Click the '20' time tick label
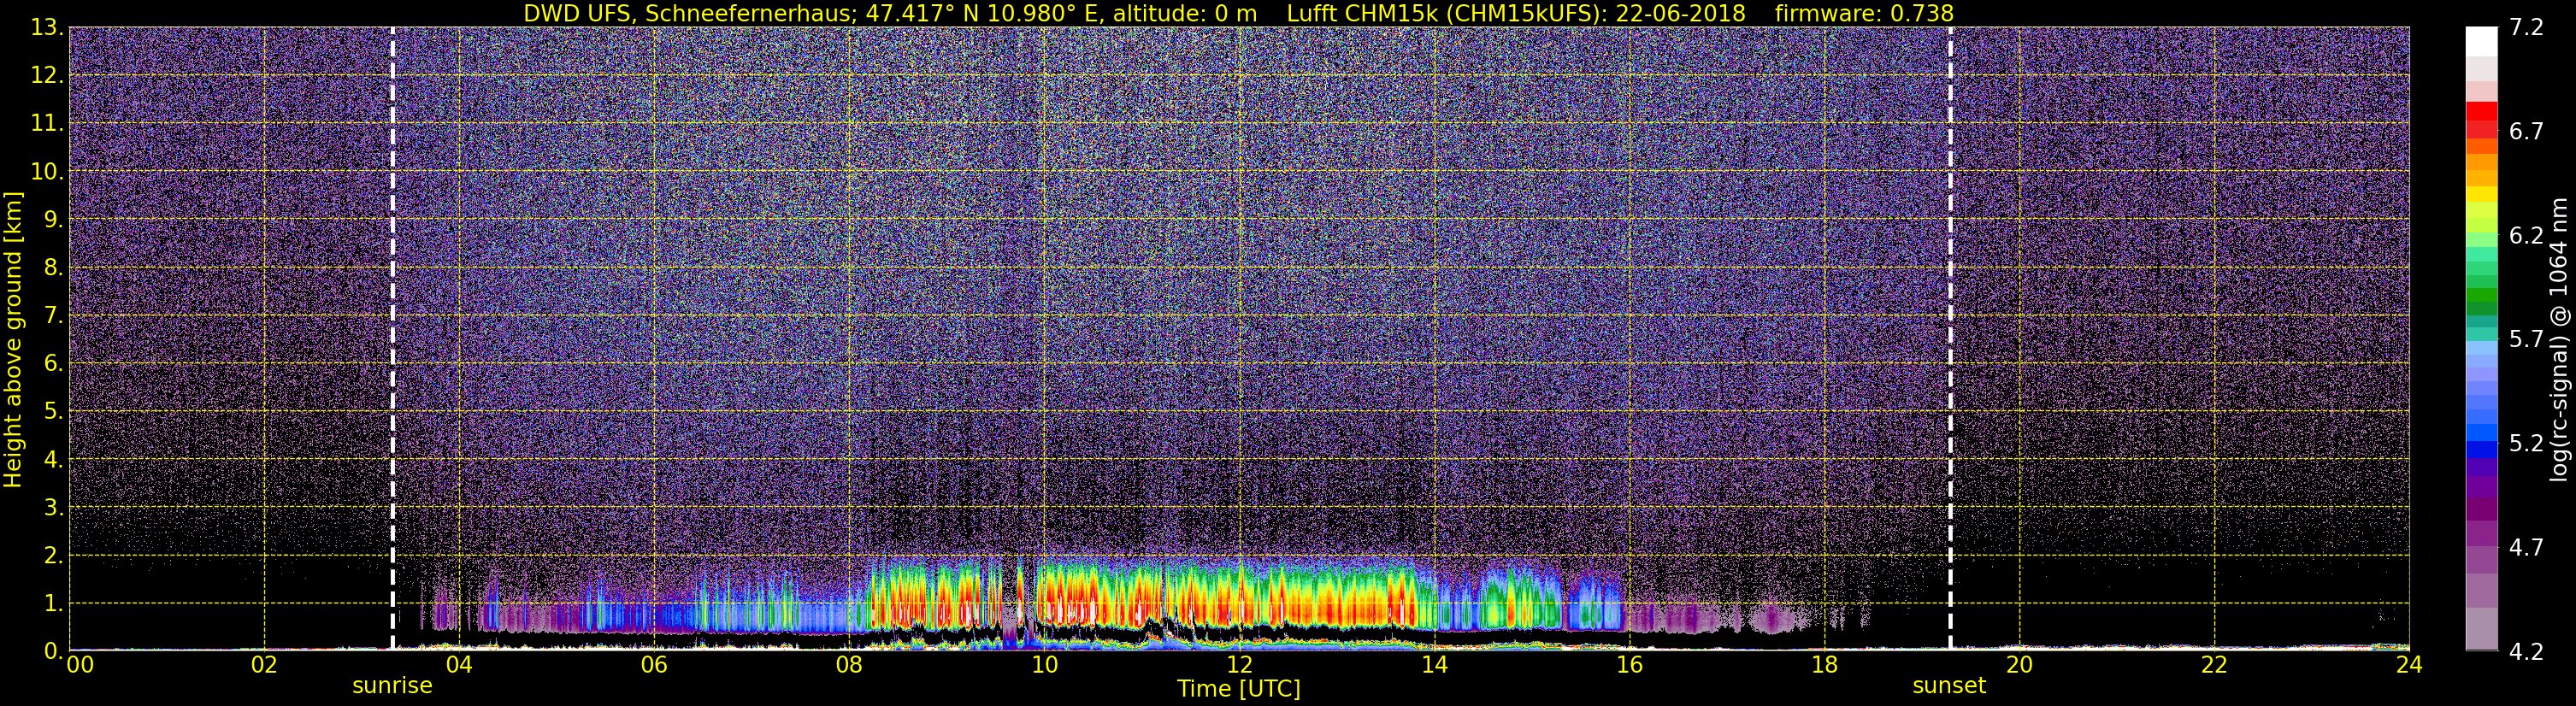The image size is (2576, 706). 2019,665
